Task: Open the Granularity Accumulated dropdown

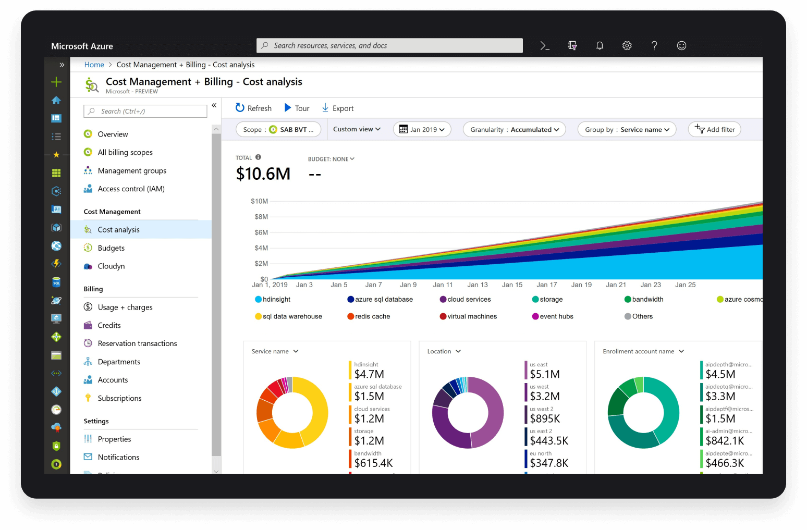Action: tap(514, 130)
